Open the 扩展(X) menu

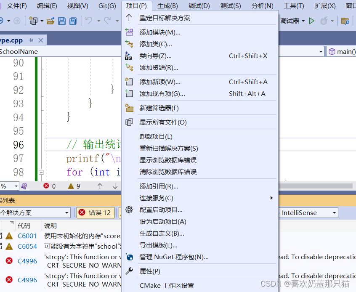(x=325, y=5)
